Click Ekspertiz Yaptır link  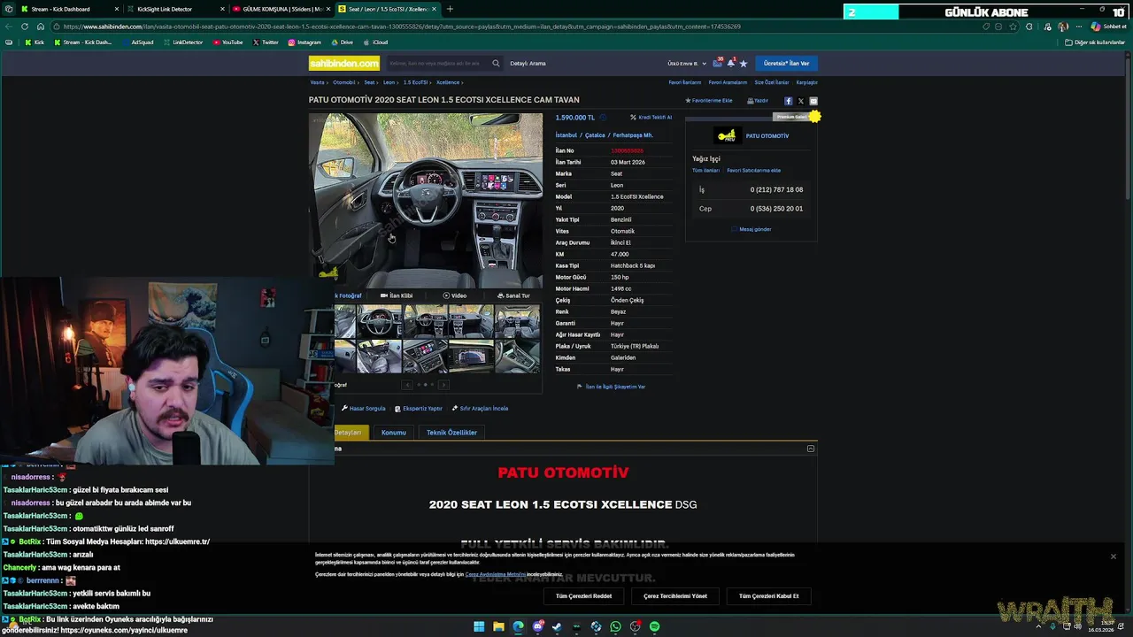pyautogui.click(x=419, y=409)
